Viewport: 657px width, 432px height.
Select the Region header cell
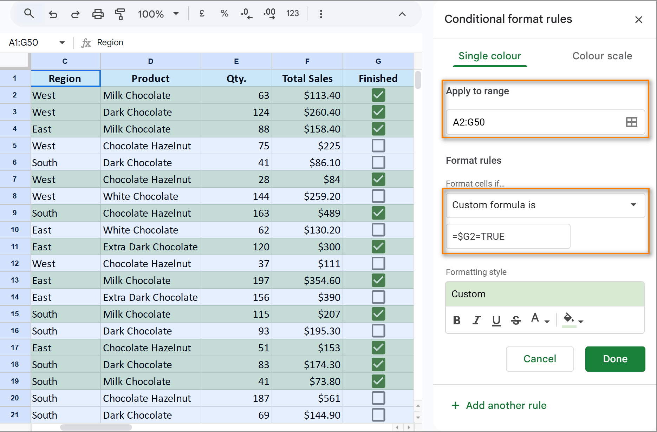coord(65,78)
